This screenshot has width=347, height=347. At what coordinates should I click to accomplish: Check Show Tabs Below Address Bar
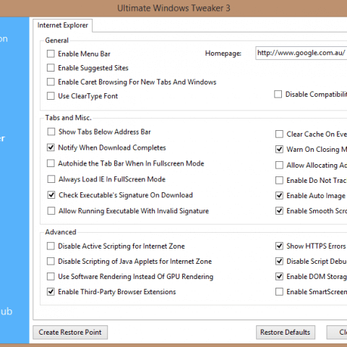tap(51, 132)
